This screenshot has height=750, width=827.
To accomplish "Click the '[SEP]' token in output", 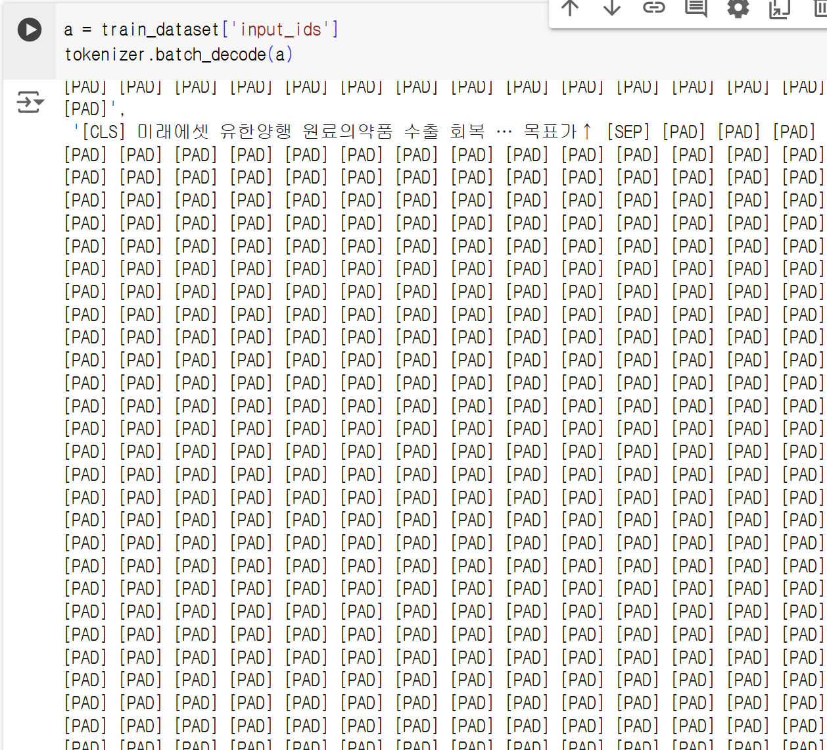I will click(628, 132).
